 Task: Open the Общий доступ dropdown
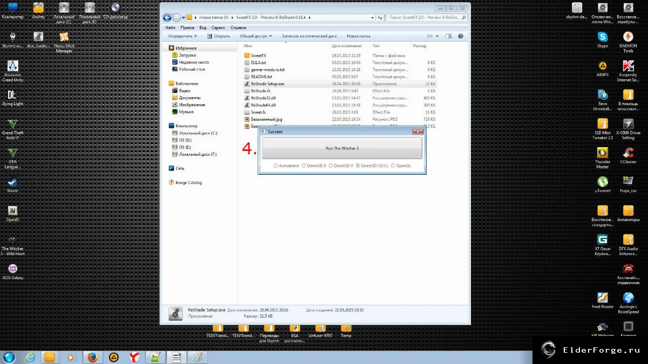256,36
